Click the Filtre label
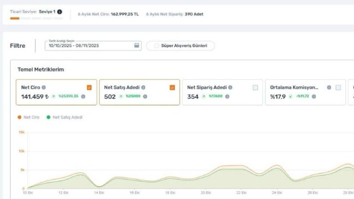Image resolution: width=354 pixels, height=199 pixels. coord(17,46)
